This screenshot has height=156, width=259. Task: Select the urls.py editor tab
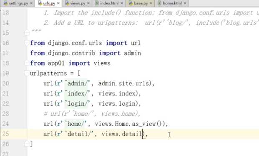49,3
